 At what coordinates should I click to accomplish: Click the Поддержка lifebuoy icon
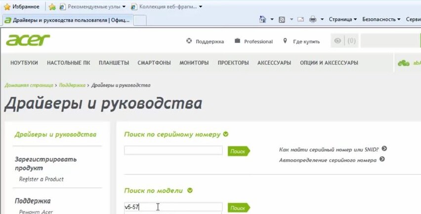coord(189,41)
